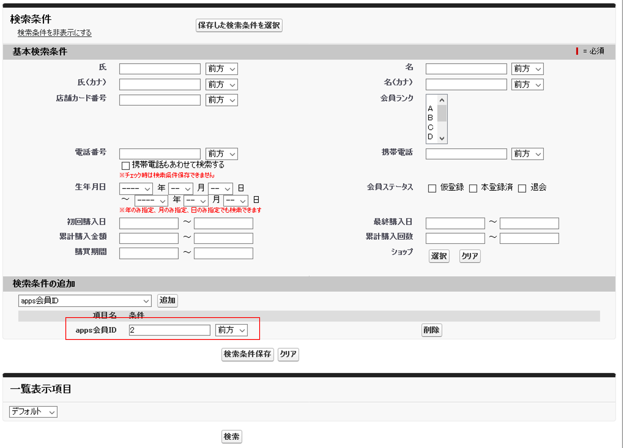Viewport: 623px width, 448px height.
Task: Toggle the 退会 status checkbox
Action: pos(522,188)
